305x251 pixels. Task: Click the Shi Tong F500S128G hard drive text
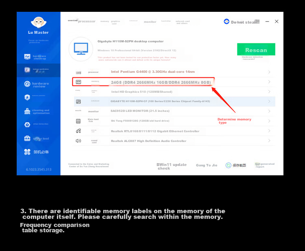click(x=140, y=121)
